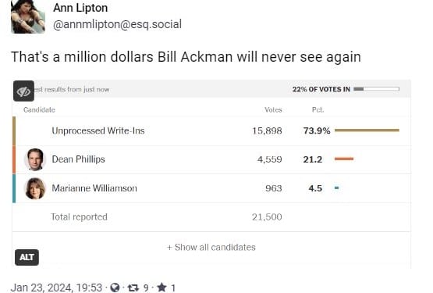Expand Show all candidates
This screenshot has width=433, height=293.
tap(211, 247)
